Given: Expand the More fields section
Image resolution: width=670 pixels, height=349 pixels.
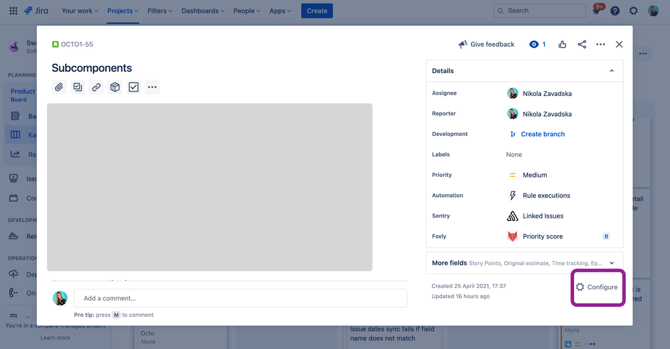Looking at the screenshot, I should pos(524,263).
